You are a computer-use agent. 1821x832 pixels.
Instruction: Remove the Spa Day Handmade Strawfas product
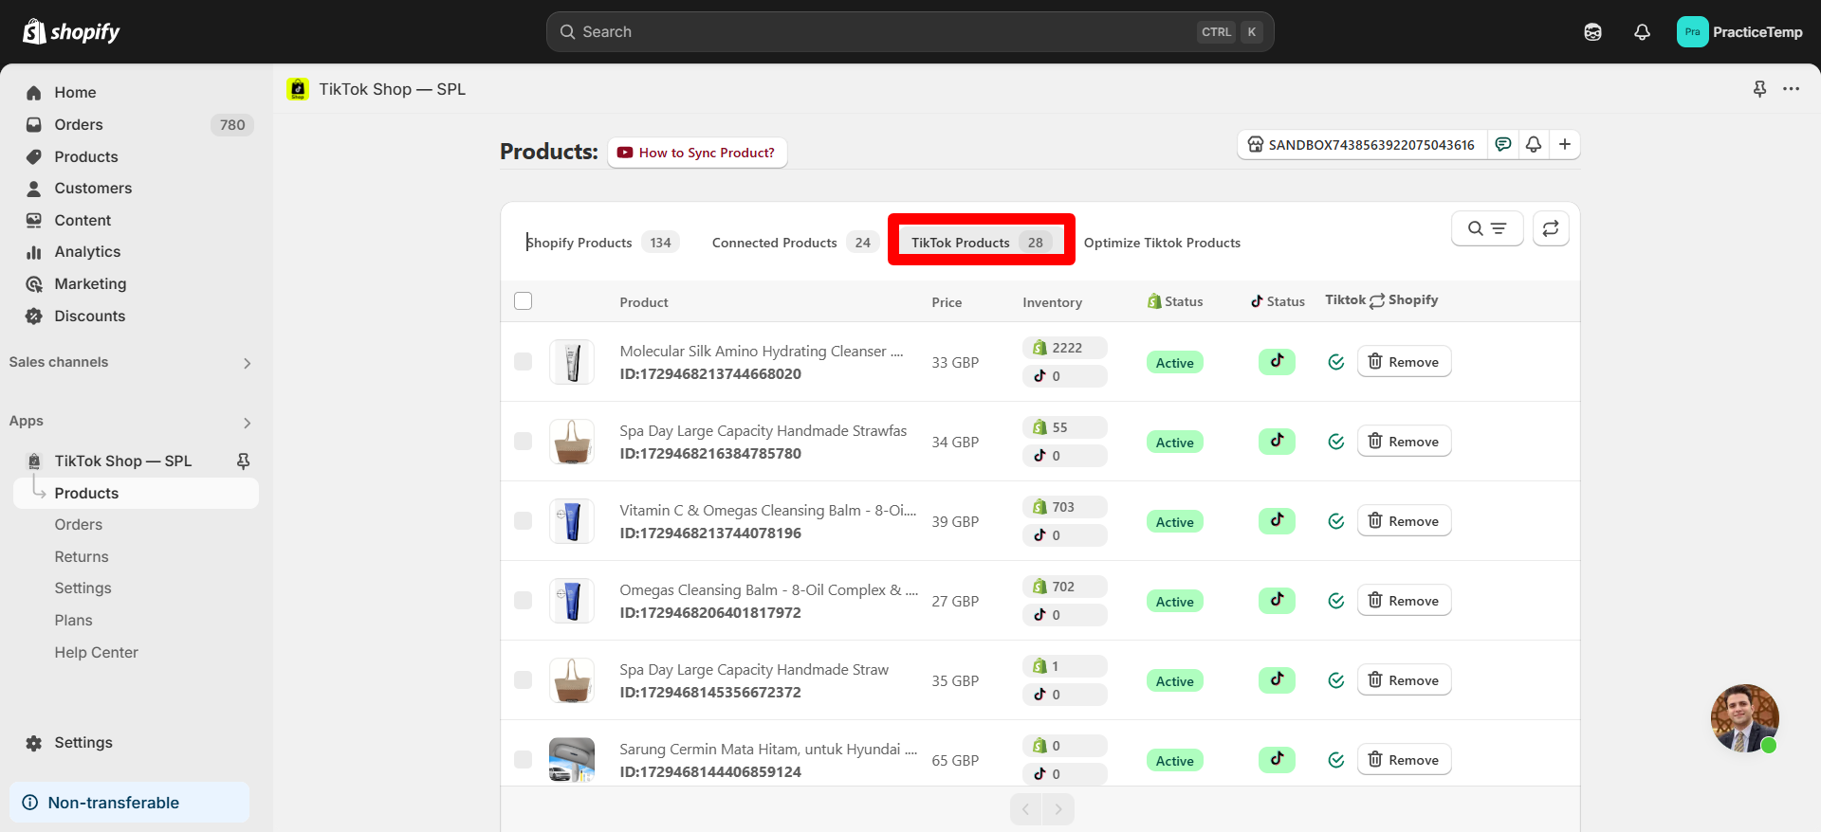[x=1404, y=442]
